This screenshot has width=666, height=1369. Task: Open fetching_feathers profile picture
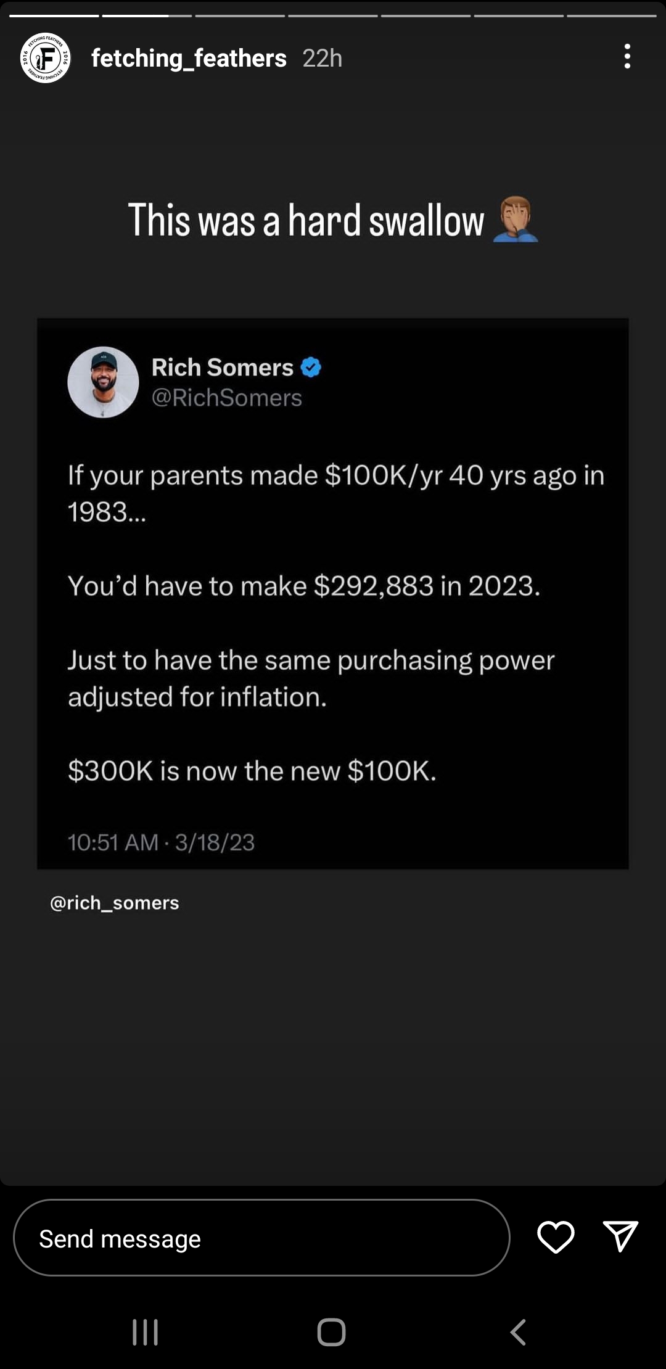tap(46, 58)
